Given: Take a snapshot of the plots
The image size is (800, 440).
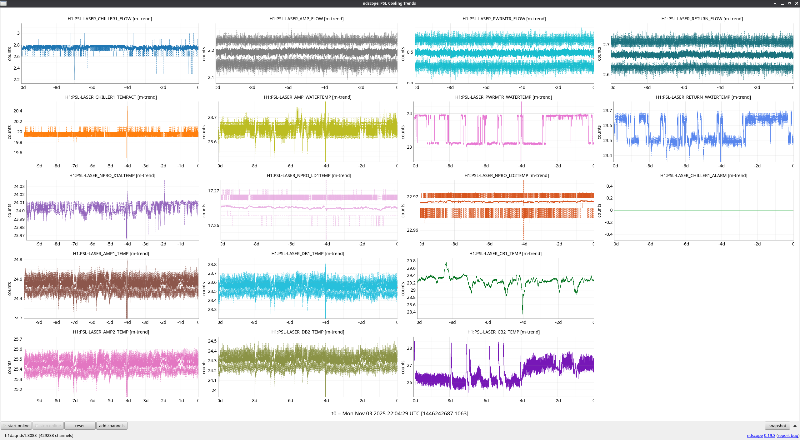Looking at the screenshot, I should click(x=777, y=426).
